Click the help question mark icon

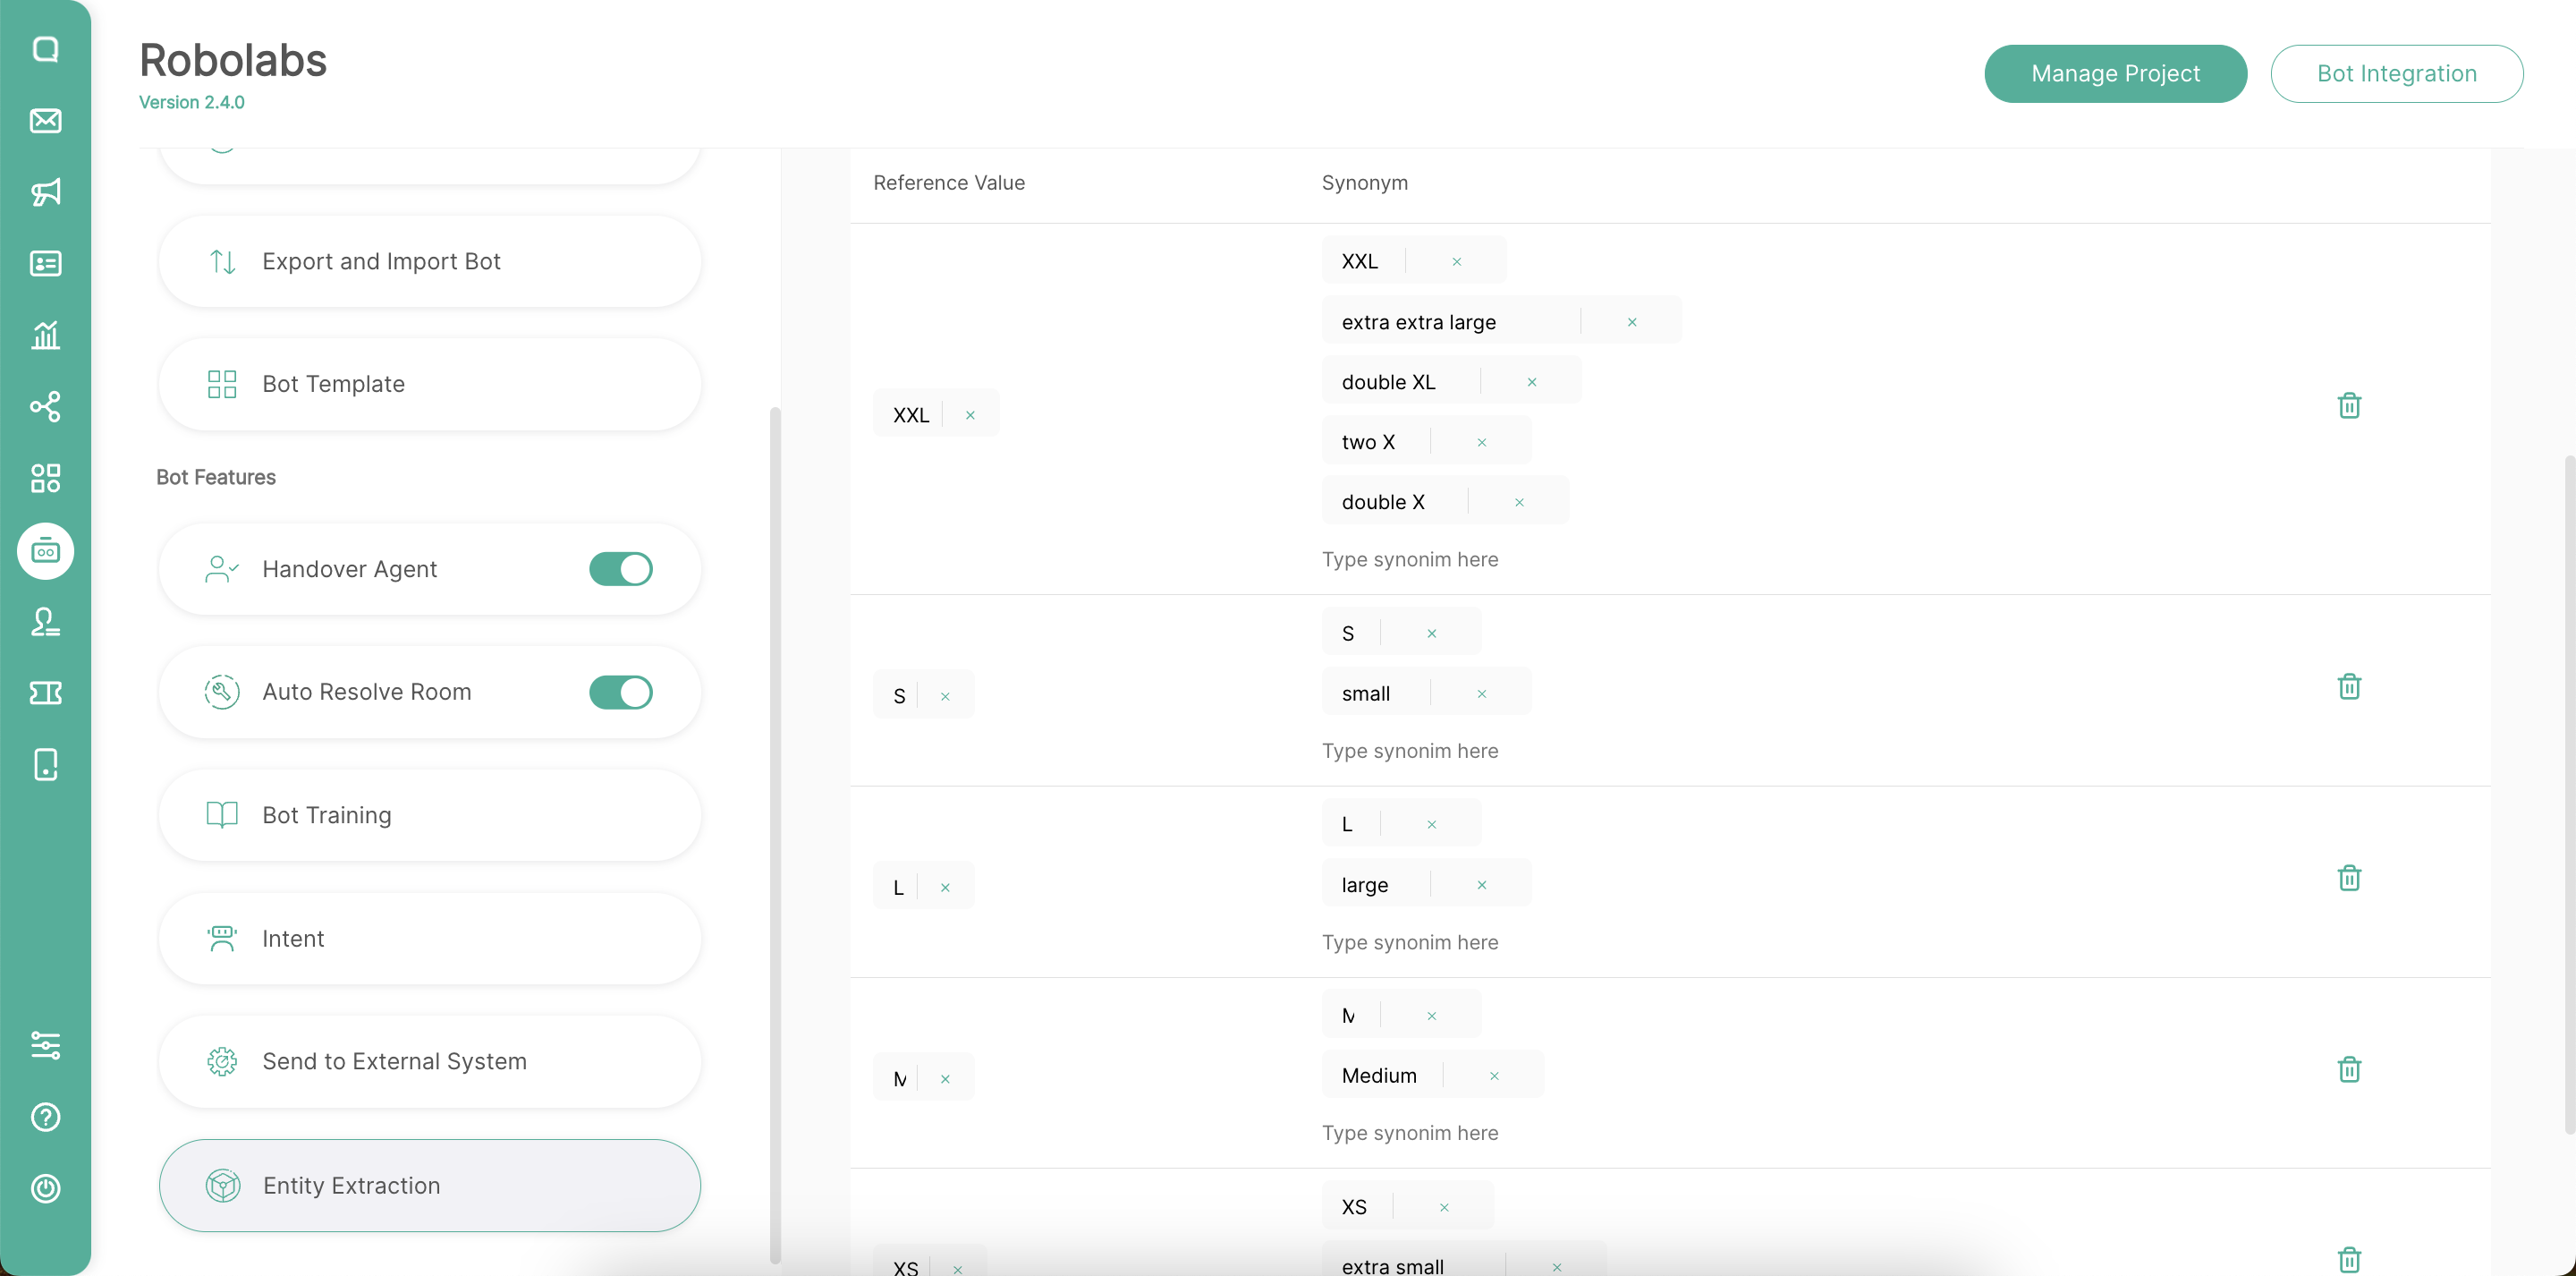click(x=46, y=1117)
